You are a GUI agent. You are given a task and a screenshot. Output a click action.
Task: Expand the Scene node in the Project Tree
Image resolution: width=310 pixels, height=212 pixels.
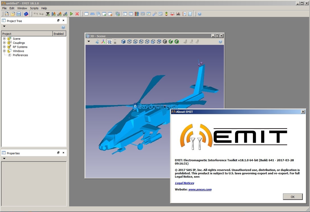pos(4,39)
